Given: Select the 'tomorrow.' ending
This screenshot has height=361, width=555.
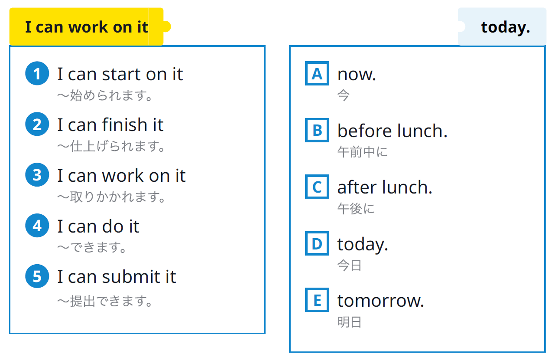Looking at the screenshot, I should 380,301.
